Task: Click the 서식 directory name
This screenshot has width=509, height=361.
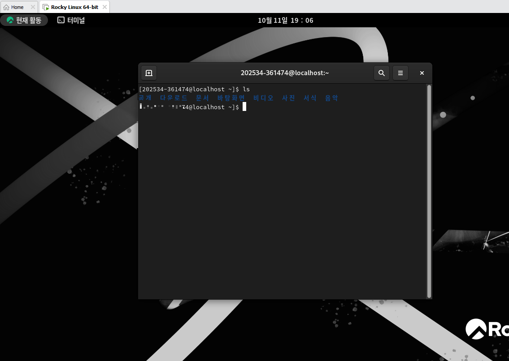Action: click(310, 98)
